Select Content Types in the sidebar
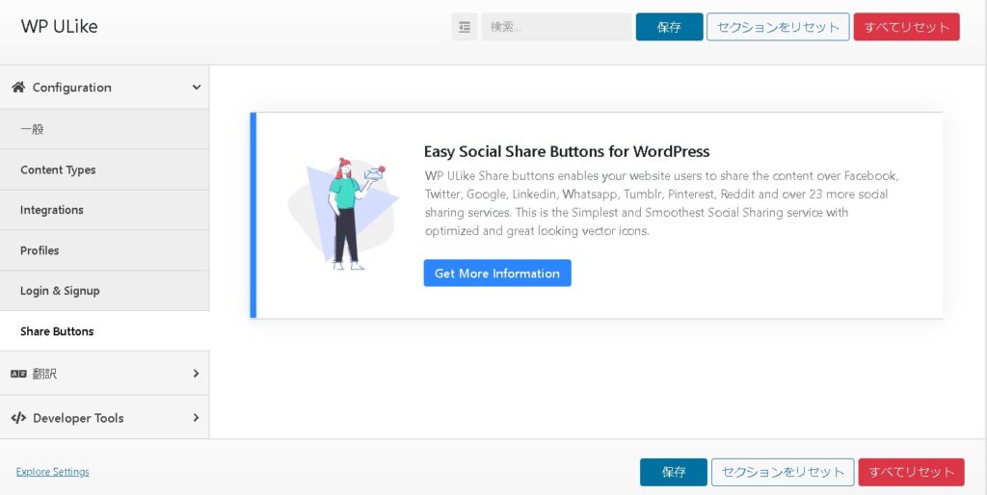This screenshot has height=495, width=987. (x=58, y=169)
